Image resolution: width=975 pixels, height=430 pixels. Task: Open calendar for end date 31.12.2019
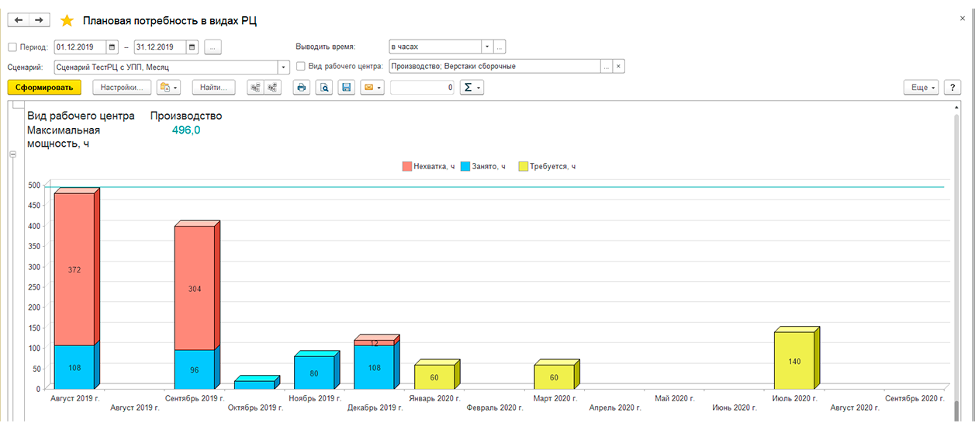[192, 47]
